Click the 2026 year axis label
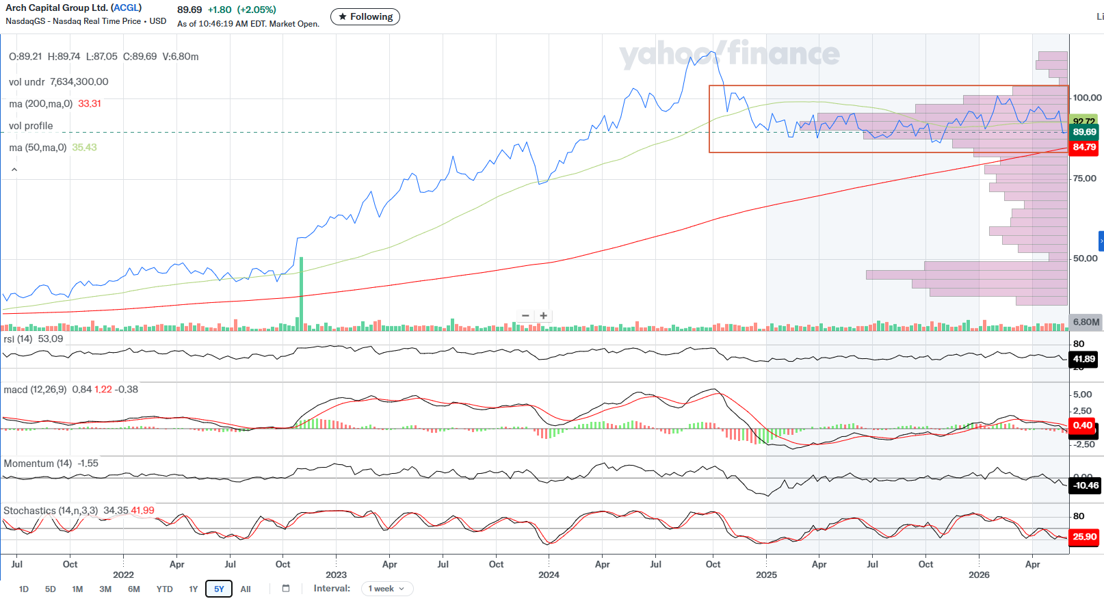The width and height of the screenshot is (1104, 601). pyautogui.click(x=979, y=575)
